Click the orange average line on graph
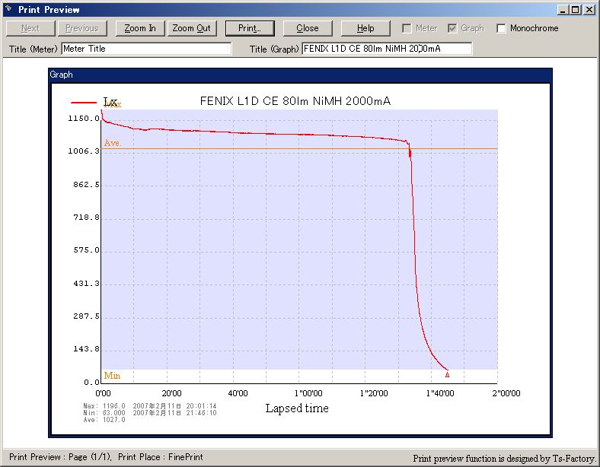This screenshot has height=467, width=600. (x=301, y=148)
